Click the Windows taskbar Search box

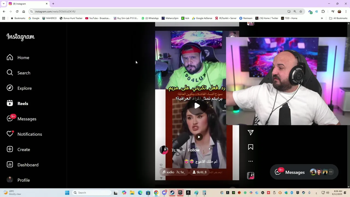pyautogui.click(x=92, y=193)
